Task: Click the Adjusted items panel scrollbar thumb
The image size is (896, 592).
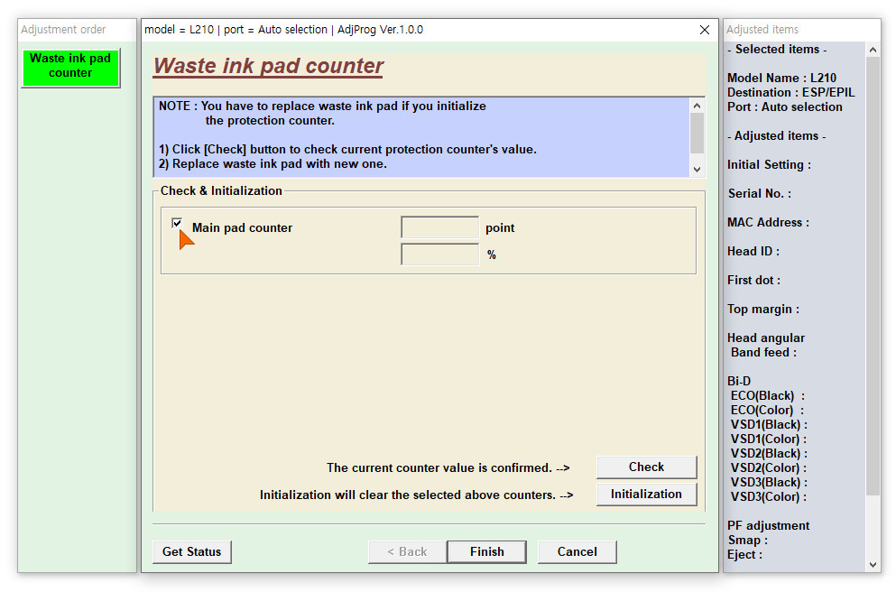Action: (873, 276)
